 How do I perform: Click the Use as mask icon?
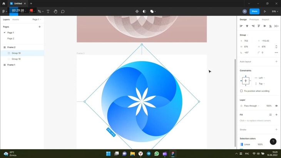coord(144,12)
